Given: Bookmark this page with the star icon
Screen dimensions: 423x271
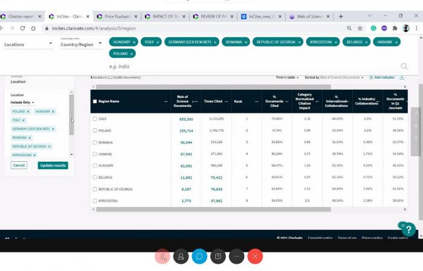Looking at the screenshot, I should point(360,28).
